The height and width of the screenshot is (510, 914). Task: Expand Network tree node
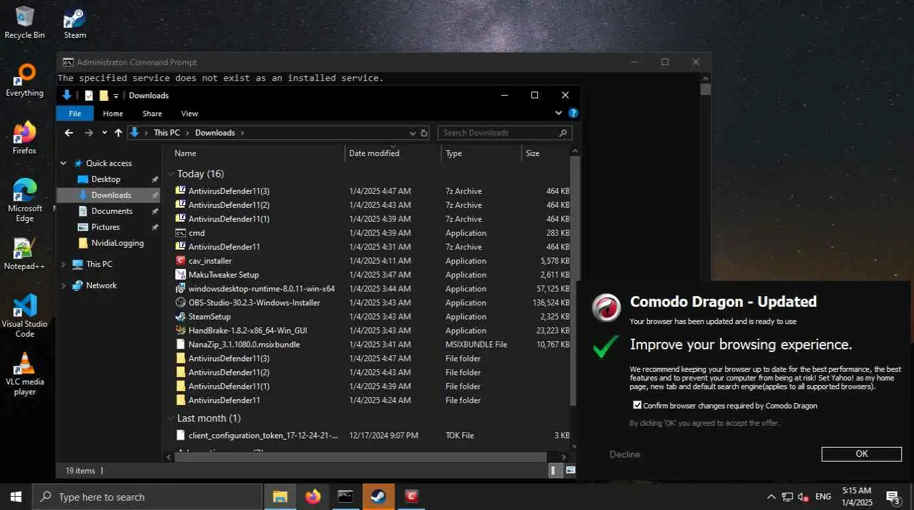64,286
